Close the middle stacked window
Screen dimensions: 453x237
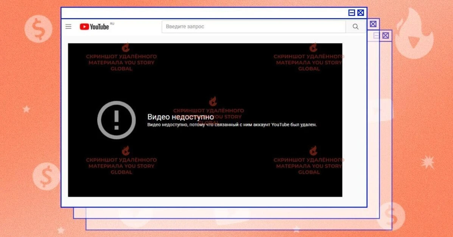tap(373, 24)
